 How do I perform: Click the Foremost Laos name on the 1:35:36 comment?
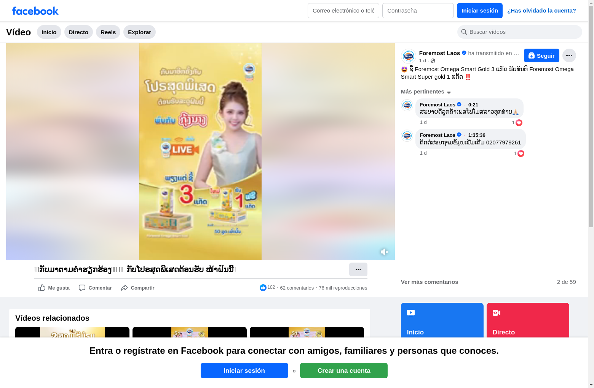click(x=438, y=135)
